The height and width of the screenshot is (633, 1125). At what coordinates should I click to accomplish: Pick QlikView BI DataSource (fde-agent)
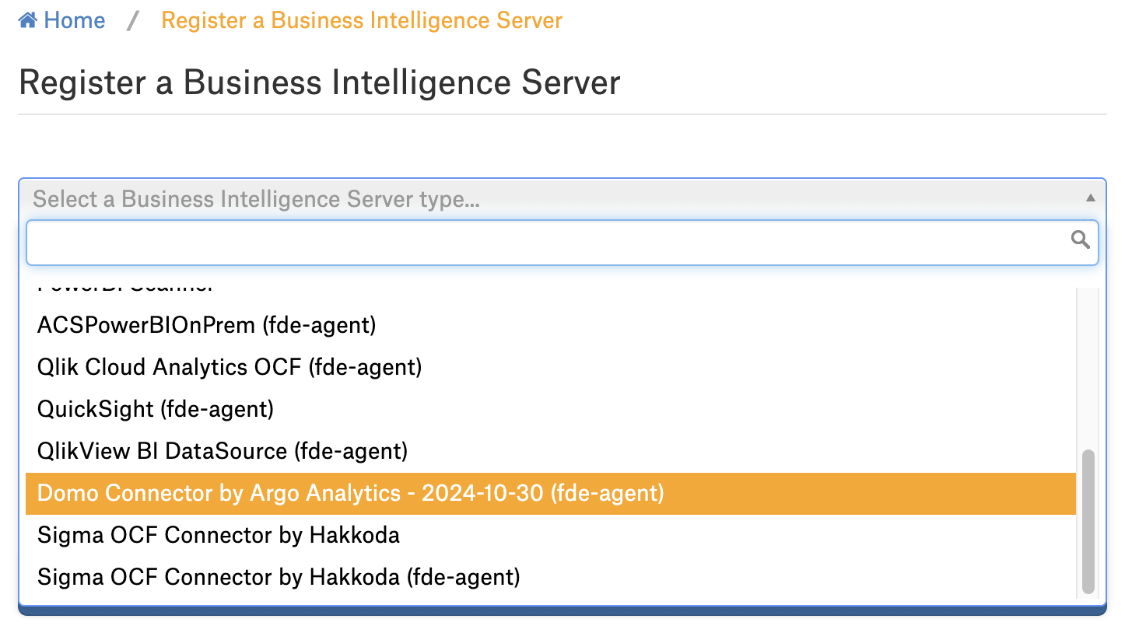point(551,451)
